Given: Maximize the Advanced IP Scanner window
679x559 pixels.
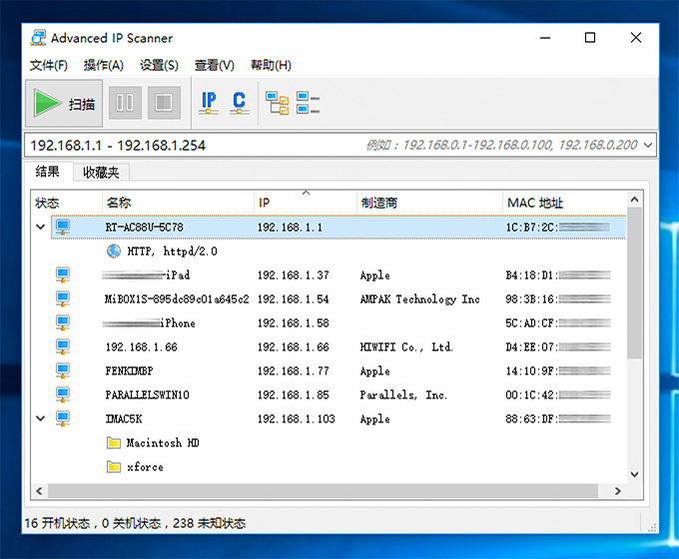Looking at the screenshot, I should click(x=590, y=38).
